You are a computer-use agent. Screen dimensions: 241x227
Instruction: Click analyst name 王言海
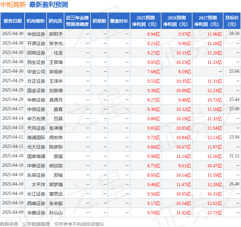tap(56, 62)
